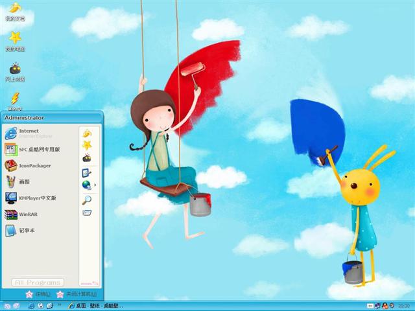415x311 pixels.
Task: Click the All Programs button
Action: [x=38, y=282]
